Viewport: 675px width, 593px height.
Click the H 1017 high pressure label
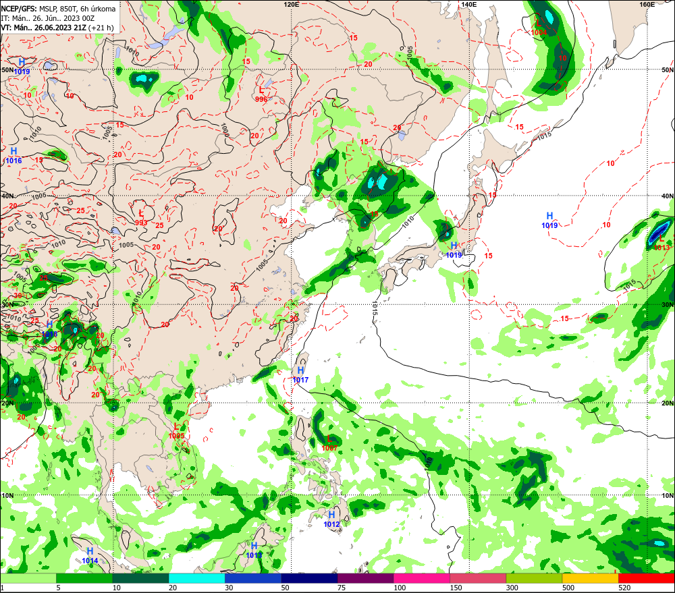click(300, 375)
